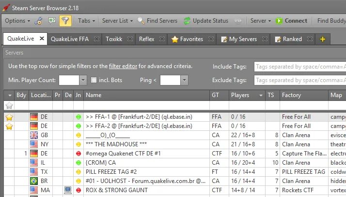Sort by the Name column header

pos(146,95)
